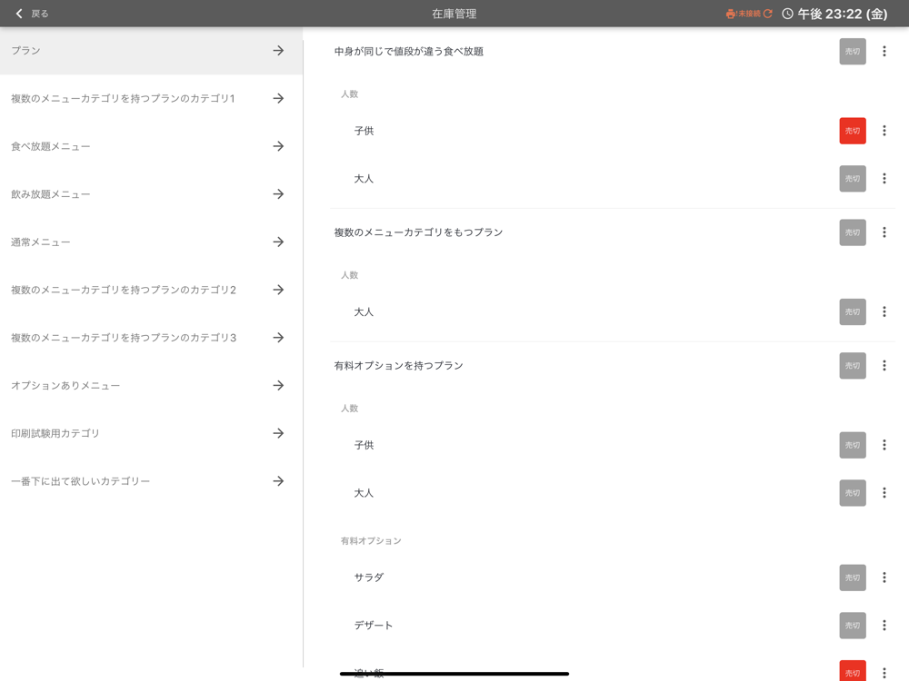Open three-dot menu for 複数のメニューカテゴリをもつプラン
The image size is (909, 681).
pyautogui.click(x=884, y=232)
